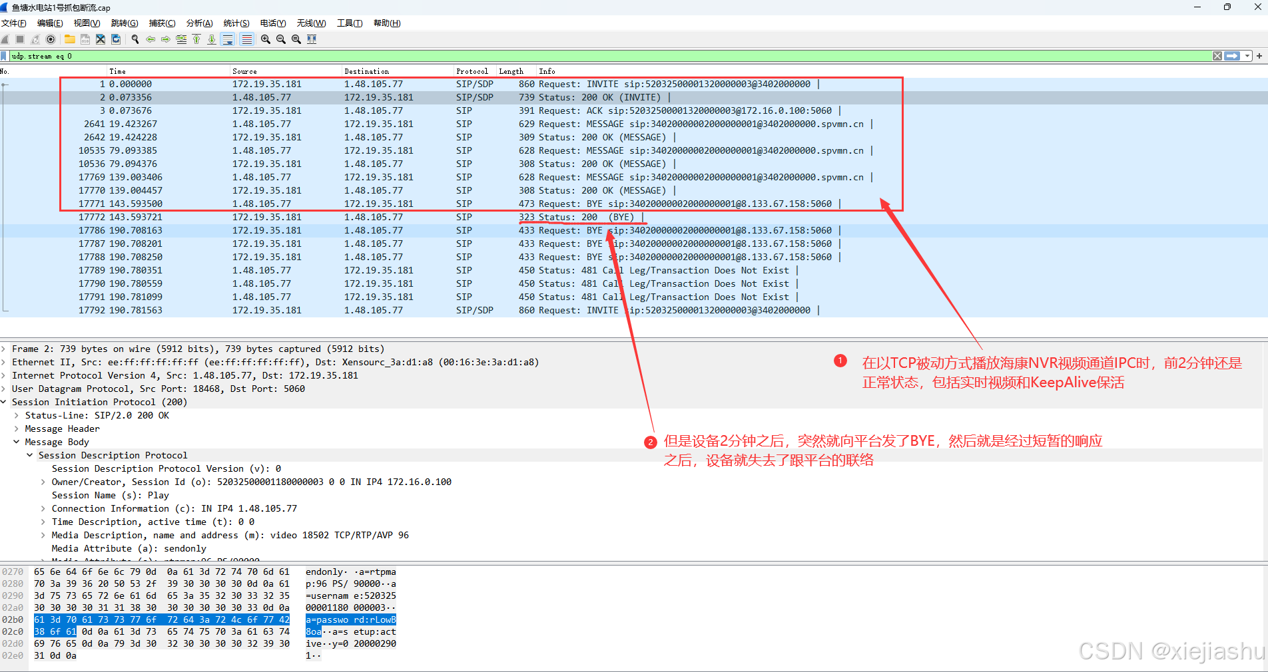Collapse the Message Body node
This screenshot has width=1268, height=672.
pyautogui.click(x=17, y=442)
